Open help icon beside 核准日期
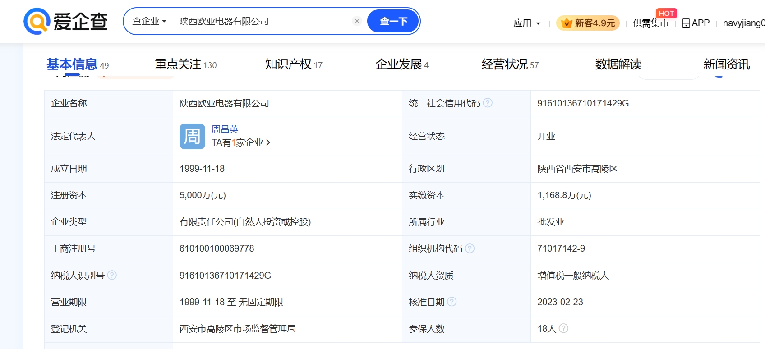This screenshot has height=349, width=765. pyautogui.click(x=452, y=302)
